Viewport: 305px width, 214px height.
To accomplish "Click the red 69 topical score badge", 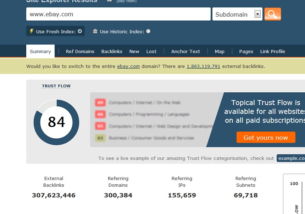I will coord(100,103).
